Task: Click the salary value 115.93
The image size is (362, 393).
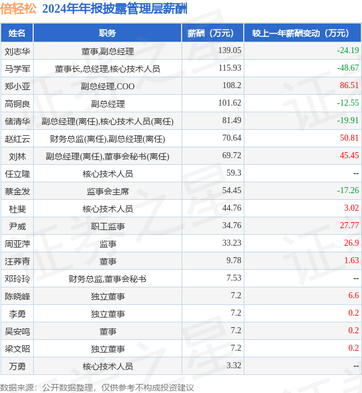Action: (229, 68)
